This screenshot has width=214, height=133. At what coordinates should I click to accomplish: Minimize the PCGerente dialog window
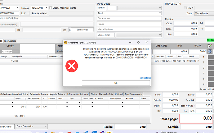[130, 43]
